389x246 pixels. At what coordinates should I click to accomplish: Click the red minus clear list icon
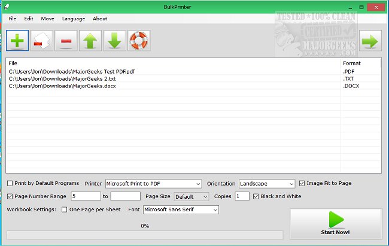66,41
